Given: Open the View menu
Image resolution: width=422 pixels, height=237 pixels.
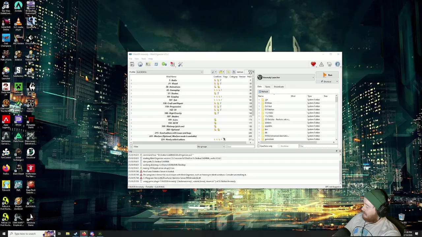Looking at the screenshot, I should 136,59.
